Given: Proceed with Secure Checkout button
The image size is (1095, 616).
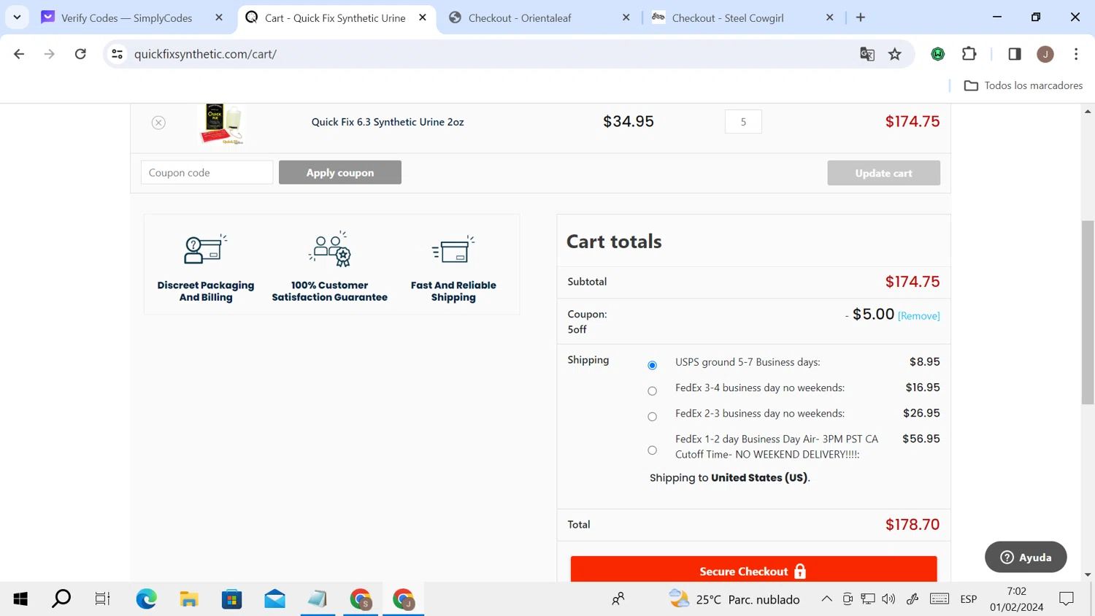Looking at the screenshot, I should (x=753, y=570).
